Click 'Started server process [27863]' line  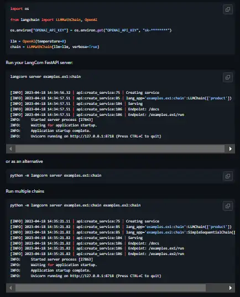(51, 259)
